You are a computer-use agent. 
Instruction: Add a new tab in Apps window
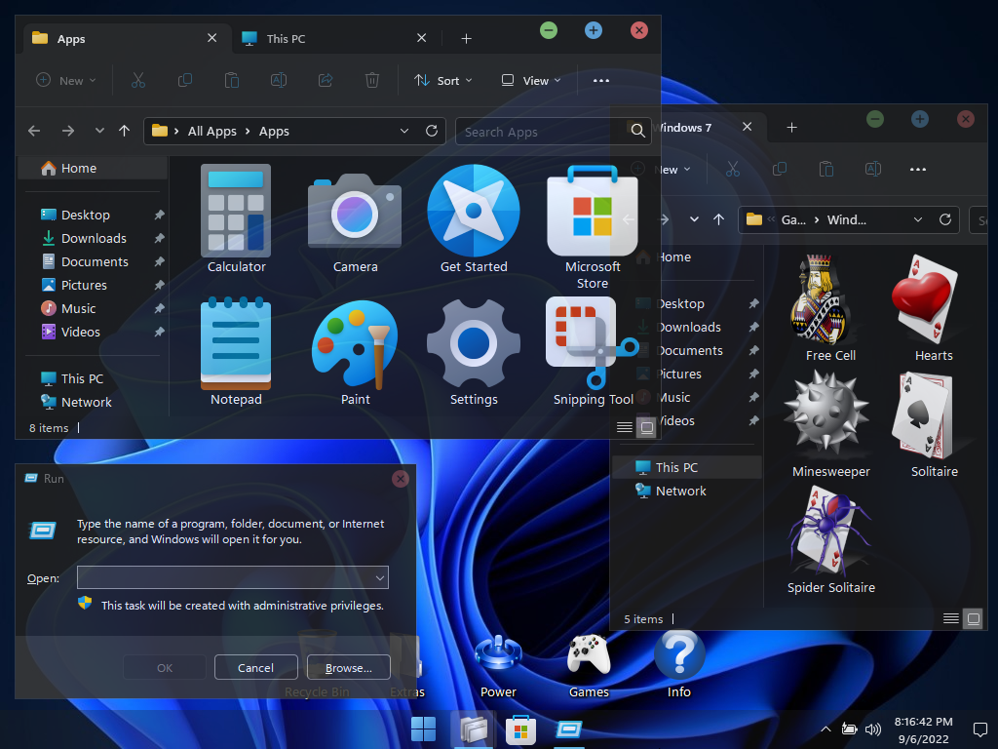point(466,39)
